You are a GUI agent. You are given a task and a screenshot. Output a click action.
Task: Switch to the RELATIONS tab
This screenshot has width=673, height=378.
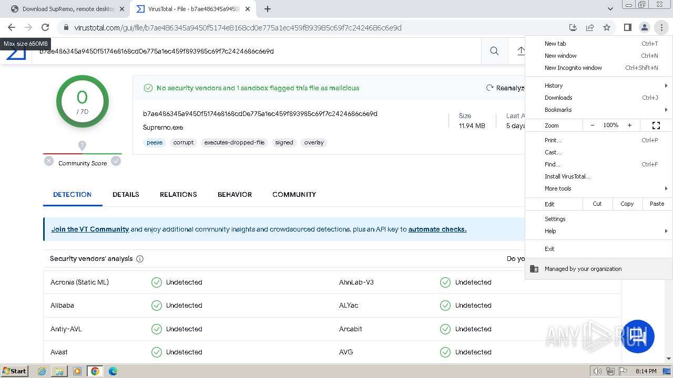click(x=178, y=194)
